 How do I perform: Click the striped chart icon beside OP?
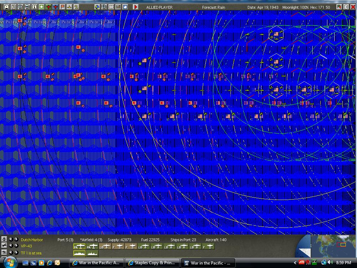pos(118,7)
